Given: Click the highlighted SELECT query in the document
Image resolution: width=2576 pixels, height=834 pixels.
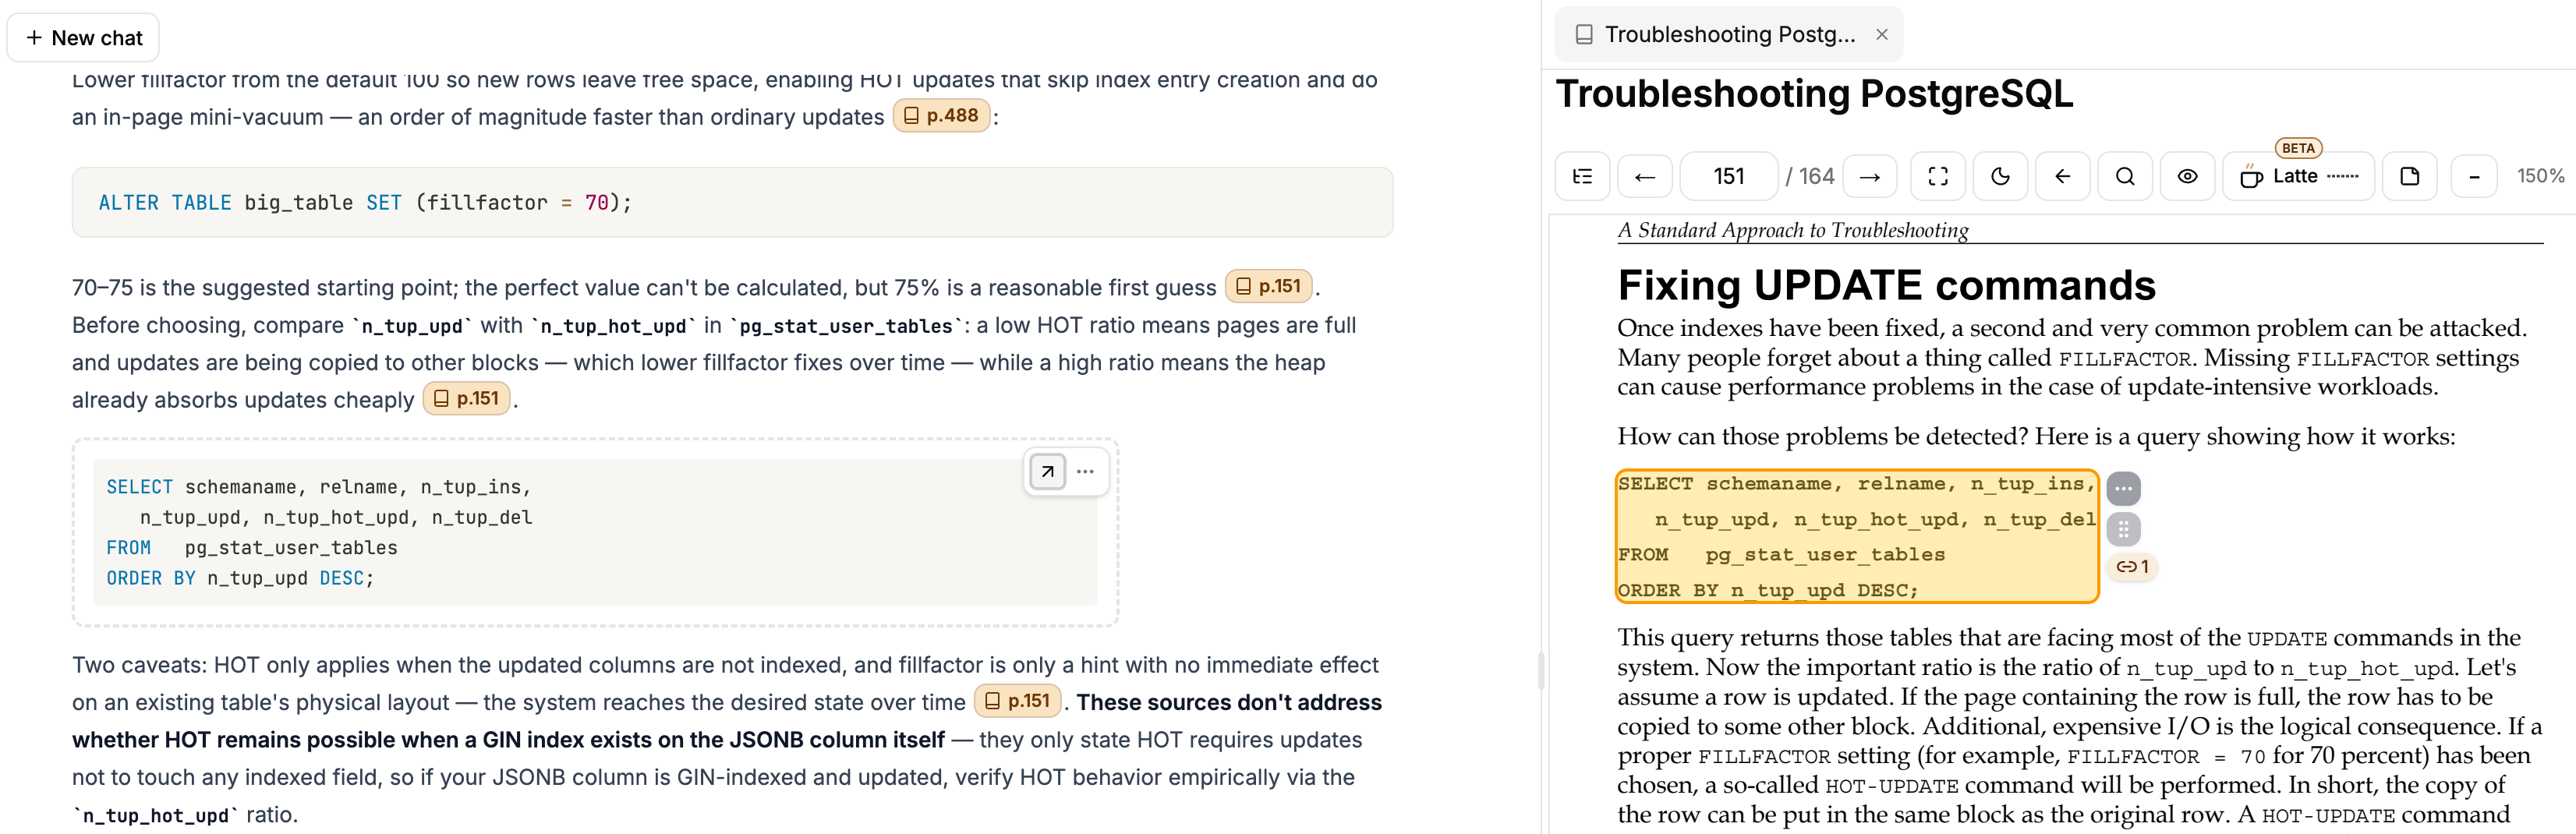Looking at the screenshot, I should click(x=1856, y=536).
